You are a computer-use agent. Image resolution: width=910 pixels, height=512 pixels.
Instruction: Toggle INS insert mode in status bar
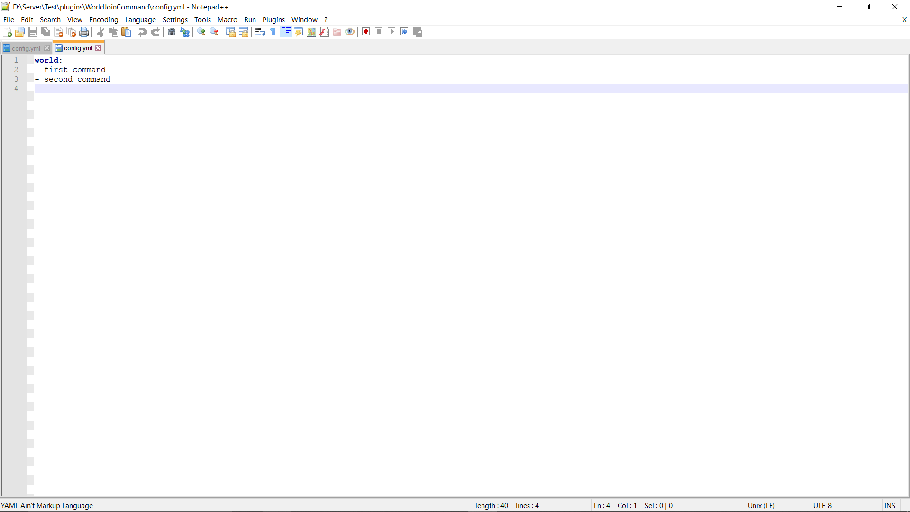890,506
